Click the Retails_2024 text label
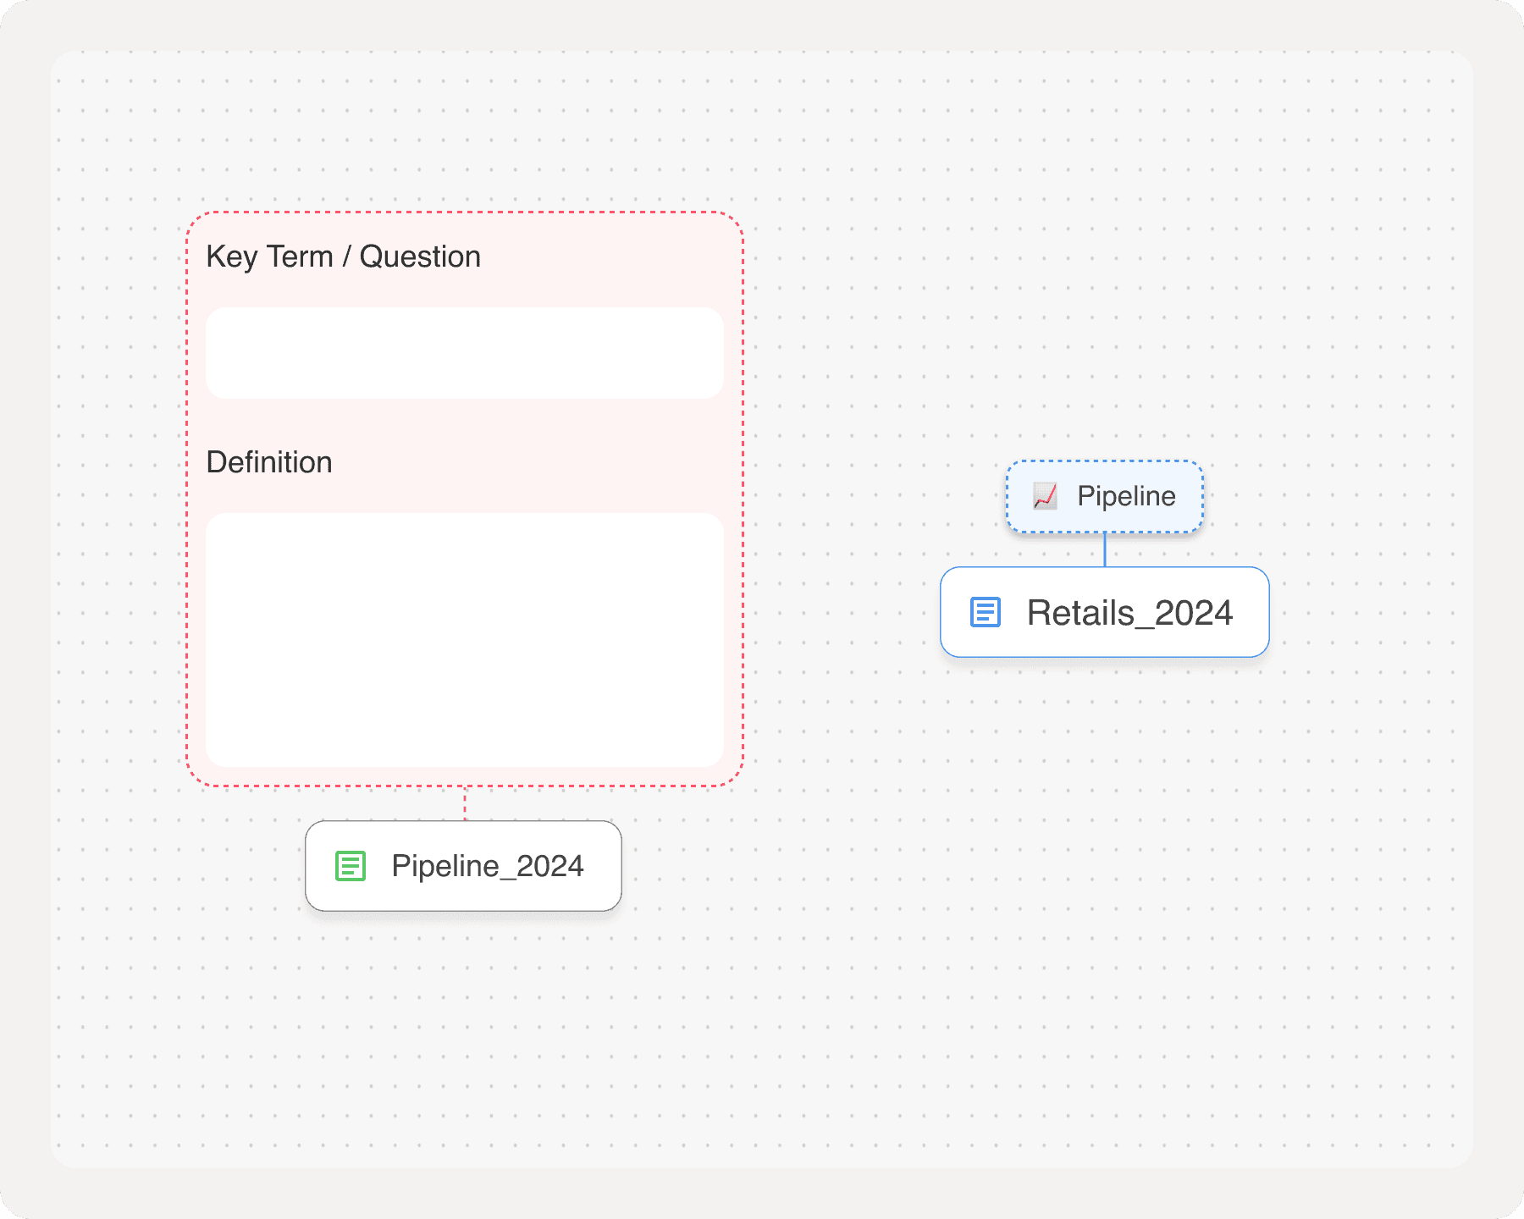Screen dimensions: 1524x1219 click(1129, 612)
